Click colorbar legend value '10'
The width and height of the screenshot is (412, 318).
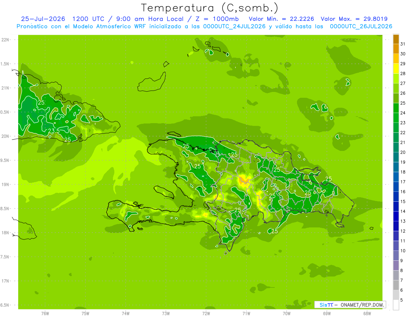click(403, 251)
